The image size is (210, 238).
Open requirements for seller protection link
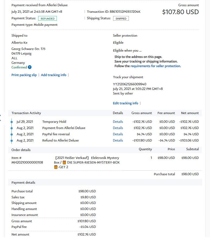pos(155,66)
